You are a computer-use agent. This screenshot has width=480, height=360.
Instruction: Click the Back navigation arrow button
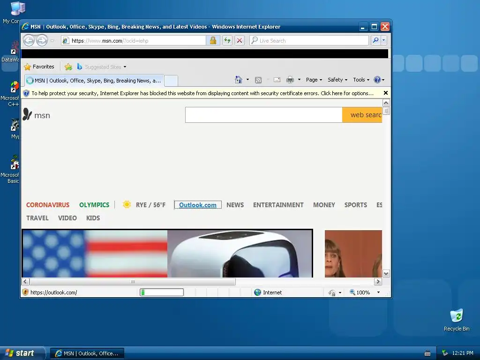tap(29, 40)
